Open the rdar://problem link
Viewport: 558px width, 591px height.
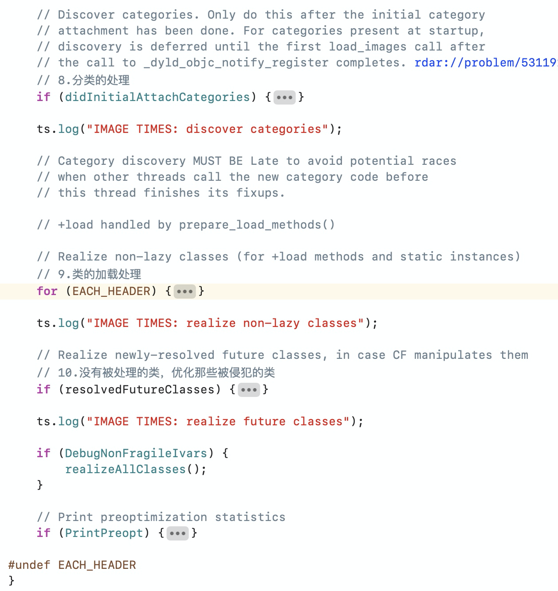(x=486, y=62)
